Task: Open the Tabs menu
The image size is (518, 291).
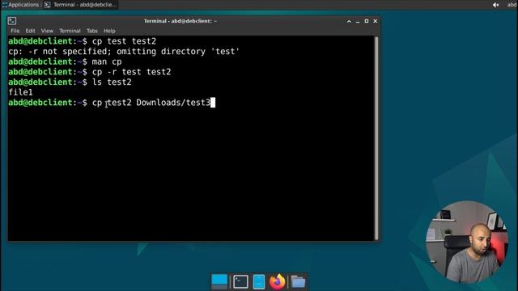Action: [x=91, y=31]
